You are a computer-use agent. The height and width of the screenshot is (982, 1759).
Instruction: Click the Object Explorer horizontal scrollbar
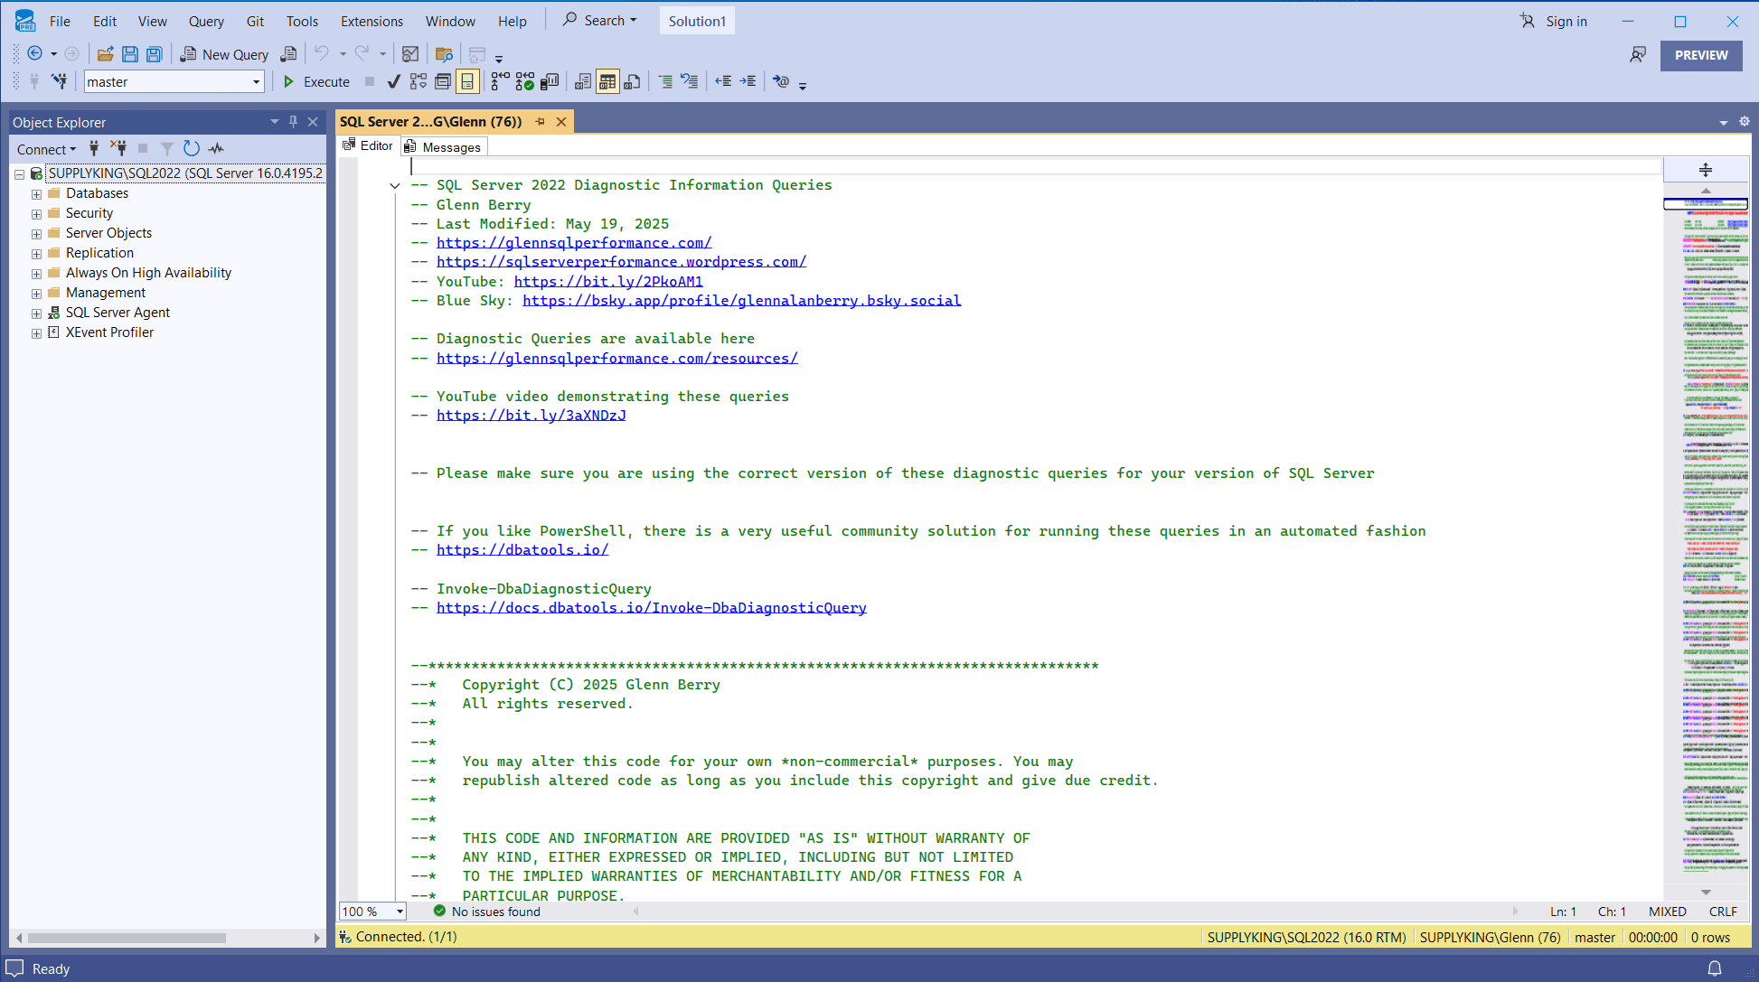(x=127, y=938)
